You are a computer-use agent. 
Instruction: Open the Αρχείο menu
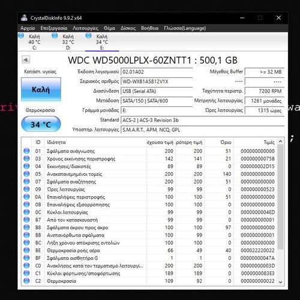(28, 28)
